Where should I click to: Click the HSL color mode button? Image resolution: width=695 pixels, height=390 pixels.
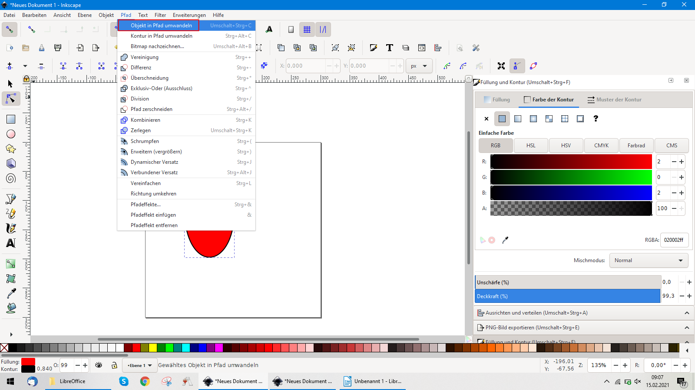click(531, 146)
